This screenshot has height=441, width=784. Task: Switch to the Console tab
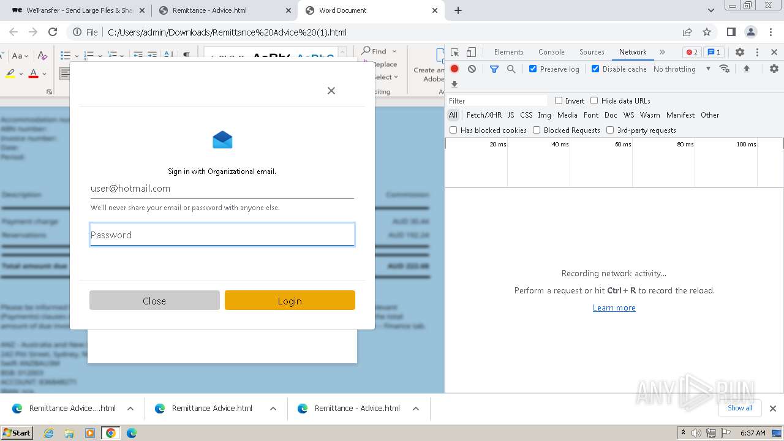(551, 52)
